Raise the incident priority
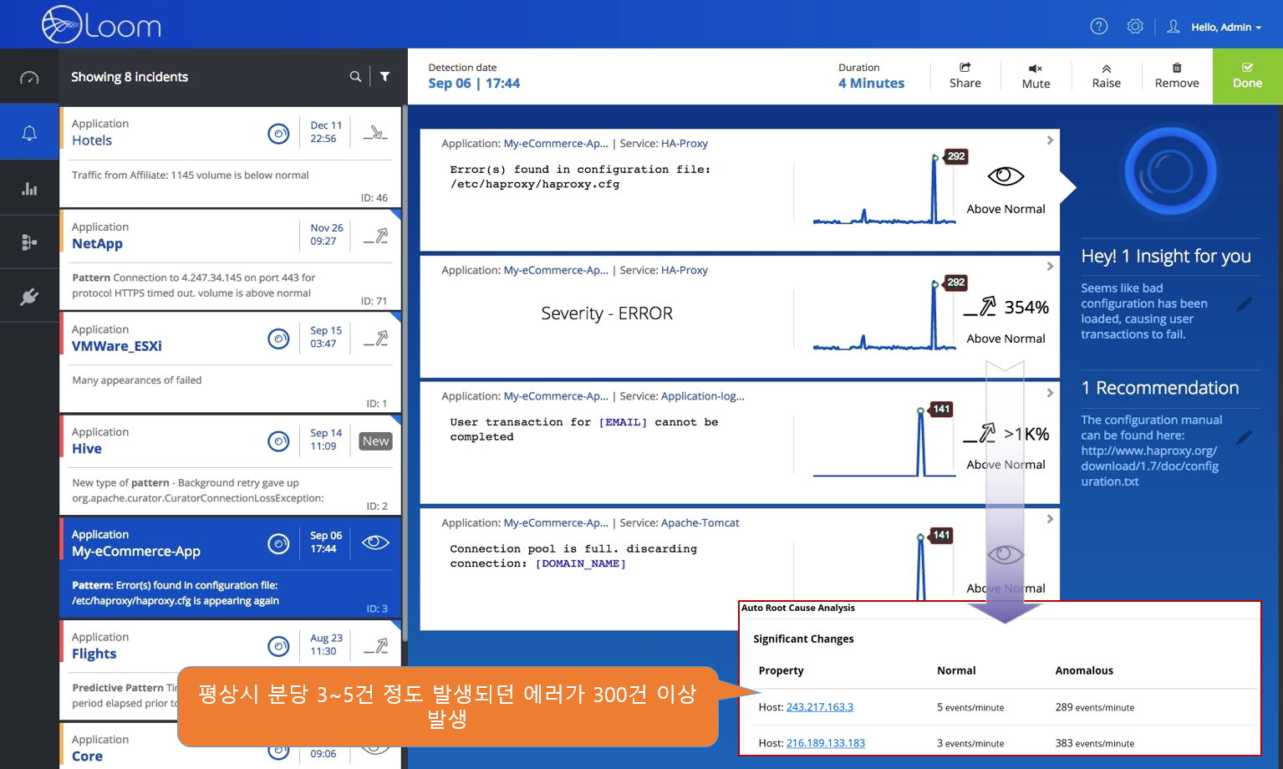1283x769 pixels. point(1106,75)
